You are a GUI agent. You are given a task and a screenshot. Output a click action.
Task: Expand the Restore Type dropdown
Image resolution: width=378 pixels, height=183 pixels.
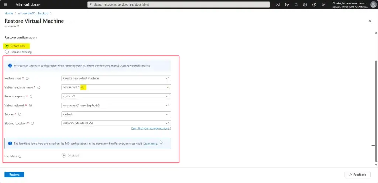(x=116, y=78)
